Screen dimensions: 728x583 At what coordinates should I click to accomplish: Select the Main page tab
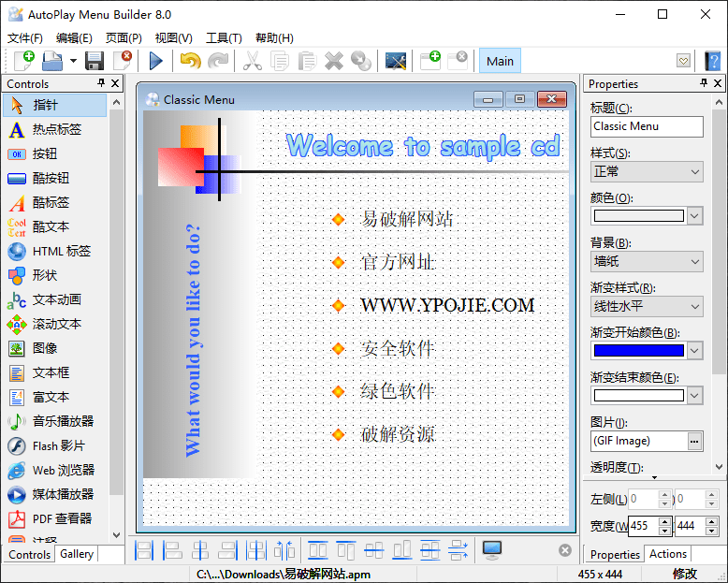[500, 61]
